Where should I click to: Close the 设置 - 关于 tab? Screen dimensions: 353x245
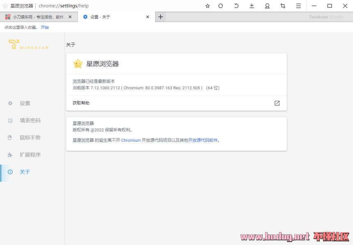[148, 17]
